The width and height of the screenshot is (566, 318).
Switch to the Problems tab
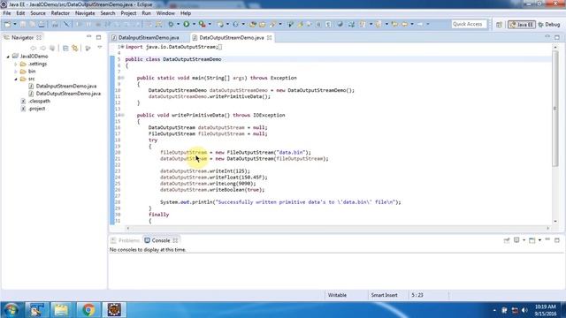point(125,240)
